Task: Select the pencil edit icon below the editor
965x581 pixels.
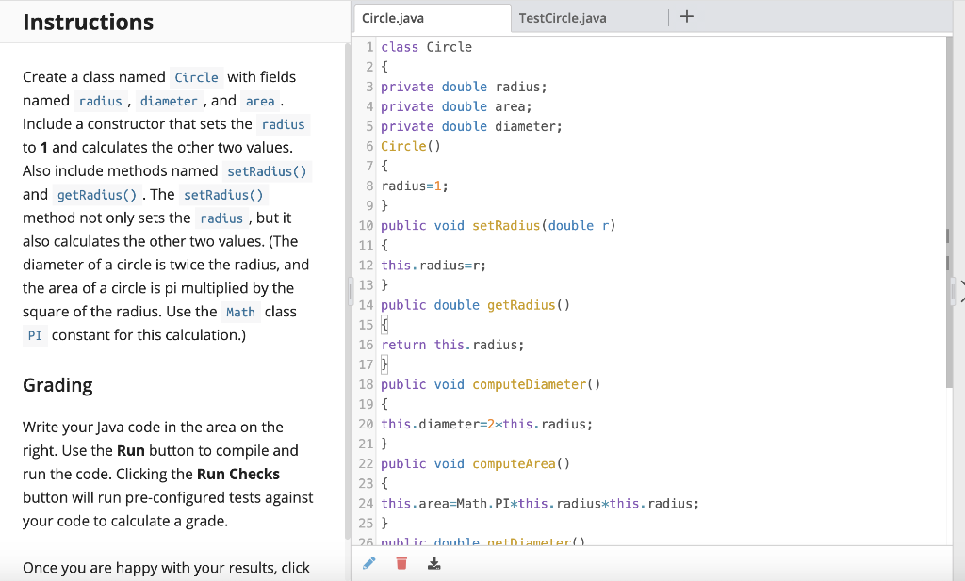Action: (x=368, y=562)
